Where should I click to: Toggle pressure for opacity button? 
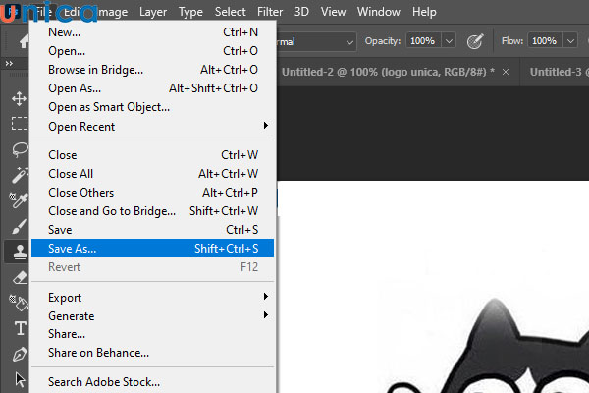click(475, 41)
